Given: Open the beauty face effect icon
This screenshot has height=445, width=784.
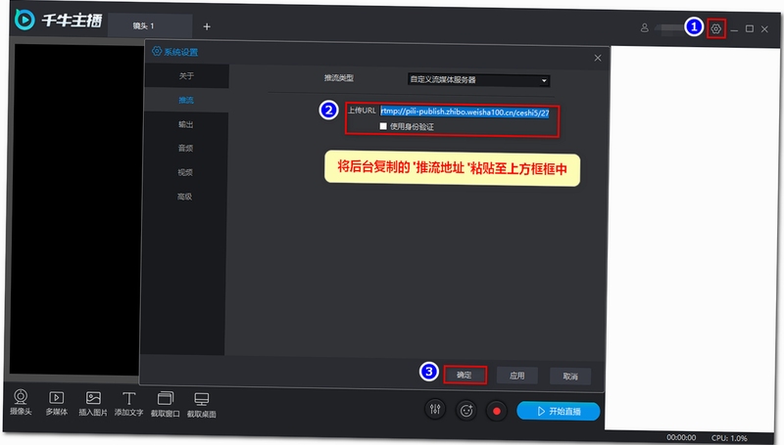Looking at the screenshot, I should [466, 411].
